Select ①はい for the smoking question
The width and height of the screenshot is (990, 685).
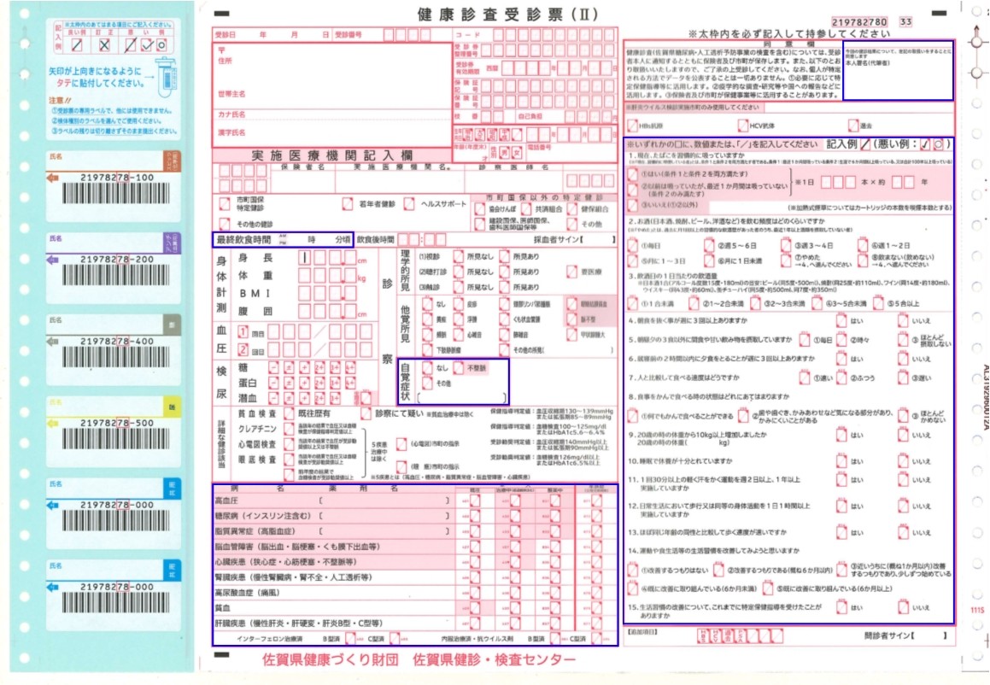tap(632, 173)
